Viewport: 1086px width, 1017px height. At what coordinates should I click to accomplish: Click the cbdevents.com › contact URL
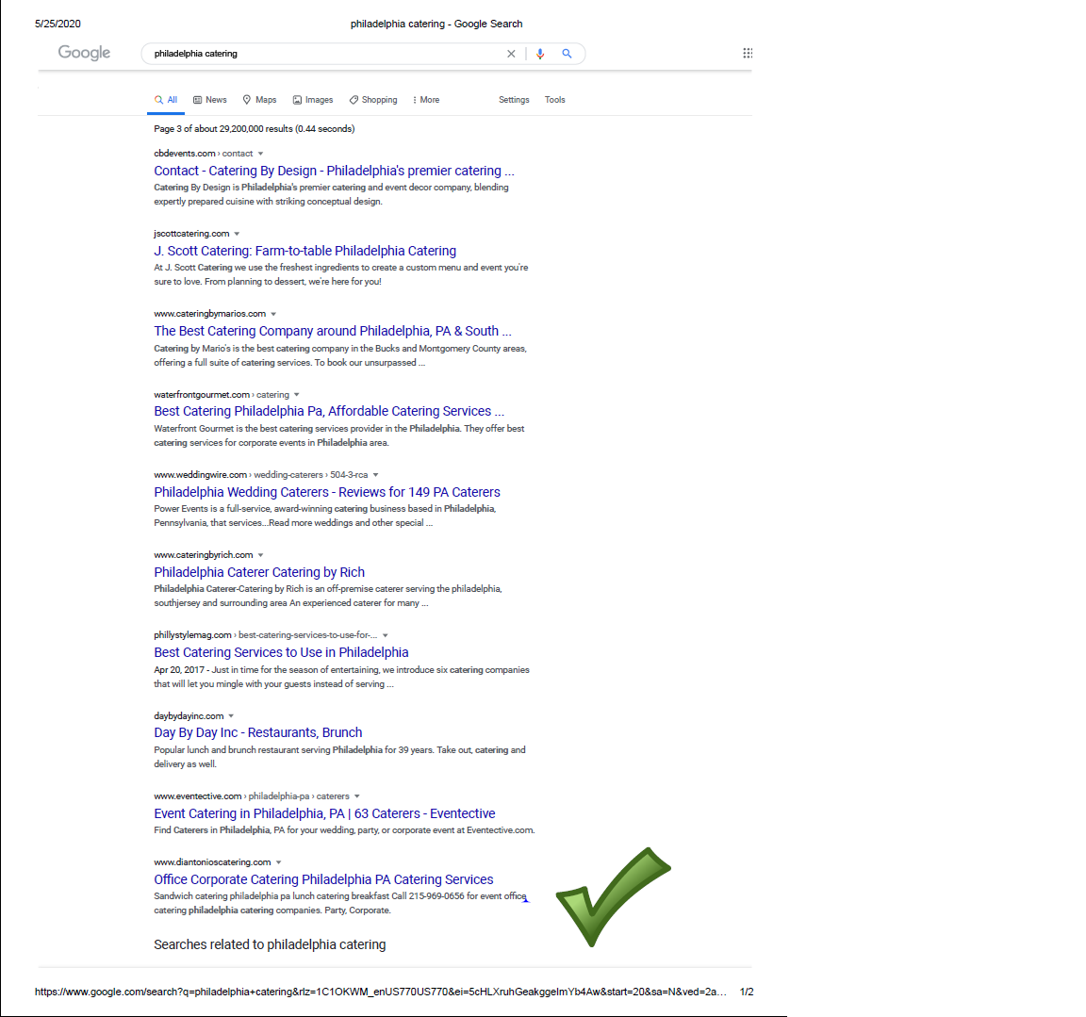[203, 154]
